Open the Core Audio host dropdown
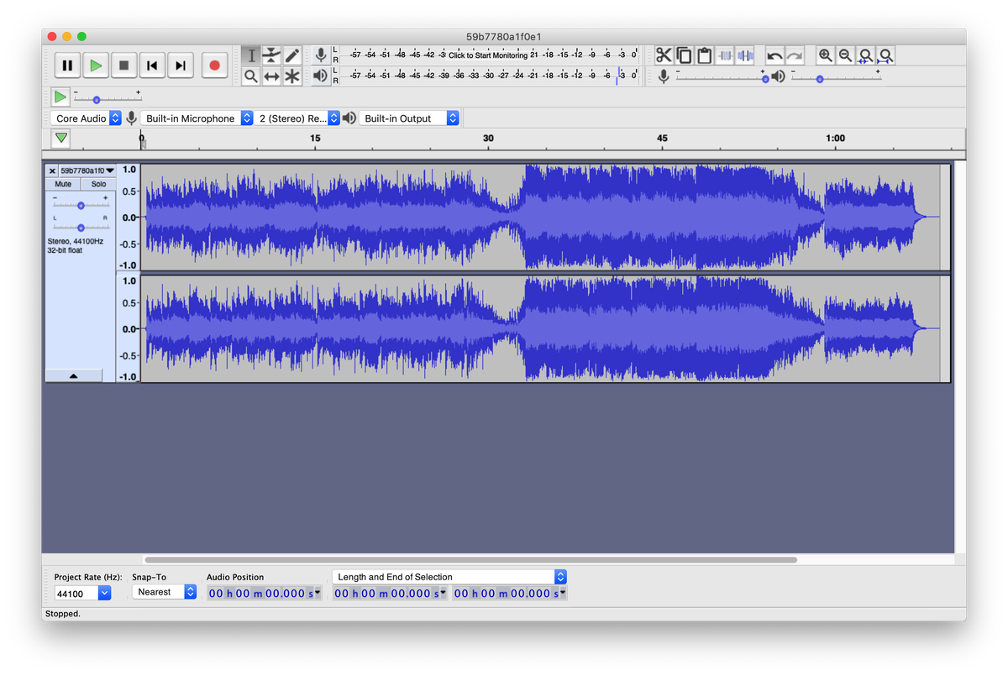The height and width of the screenshot is (676, 1008). click(x=86, y=118)
